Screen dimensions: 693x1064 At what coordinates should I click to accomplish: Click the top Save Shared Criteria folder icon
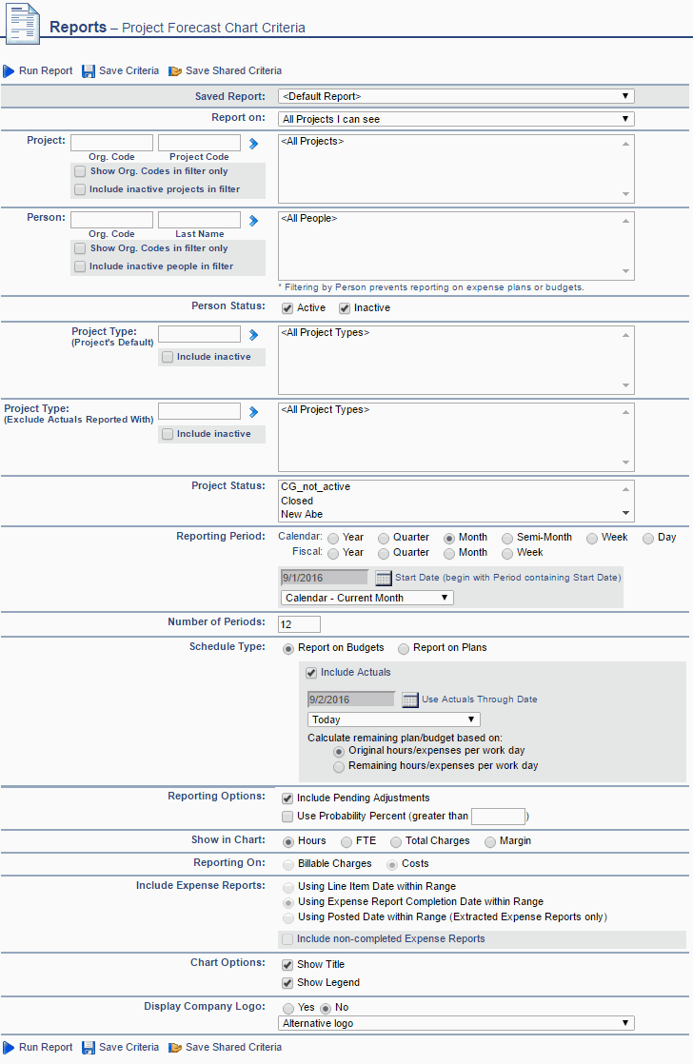175,71
